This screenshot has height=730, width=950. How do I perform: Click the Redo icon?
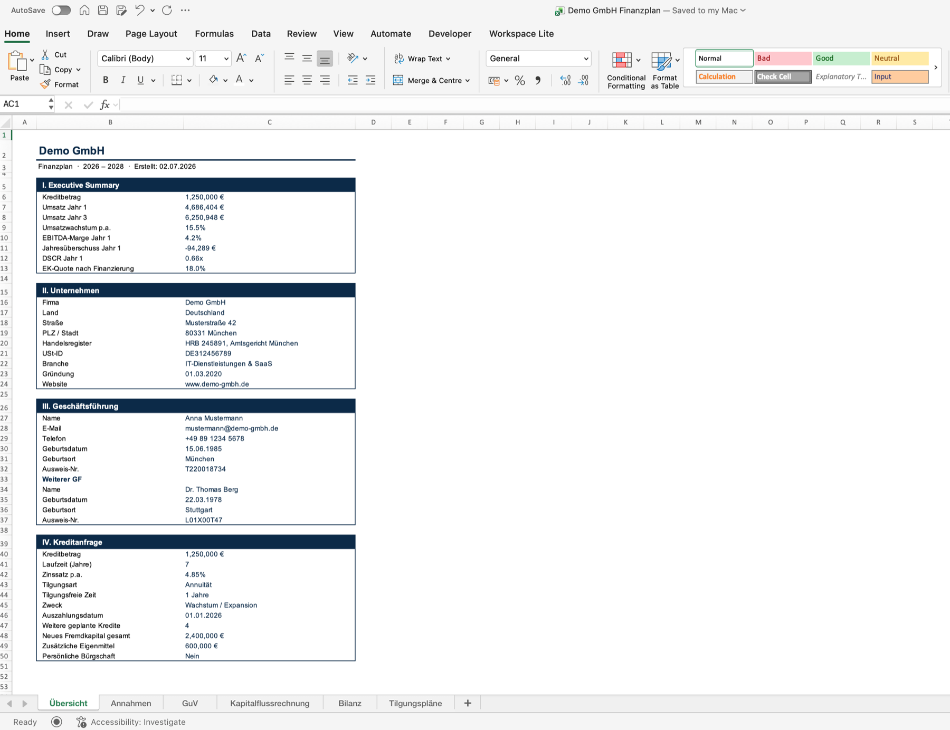(167, 10)
